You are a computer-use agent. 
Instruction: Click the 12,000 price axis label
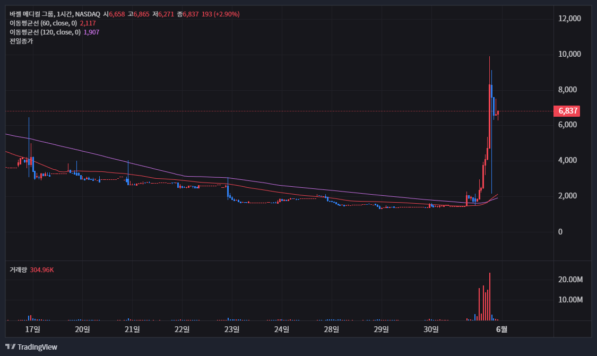tap(569, 18)
